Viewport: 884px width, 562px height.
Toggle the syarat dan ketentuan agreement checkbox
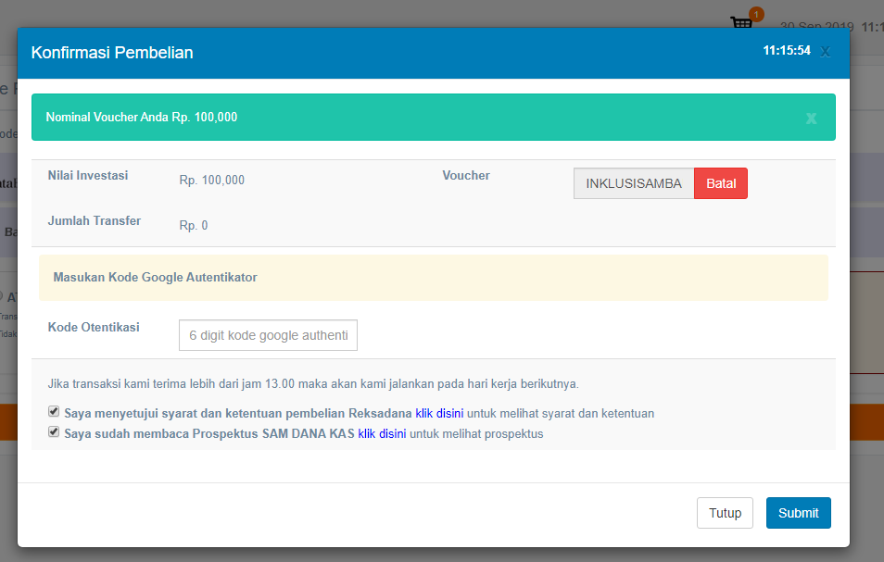pyautogui.click(x=54, y=412)
